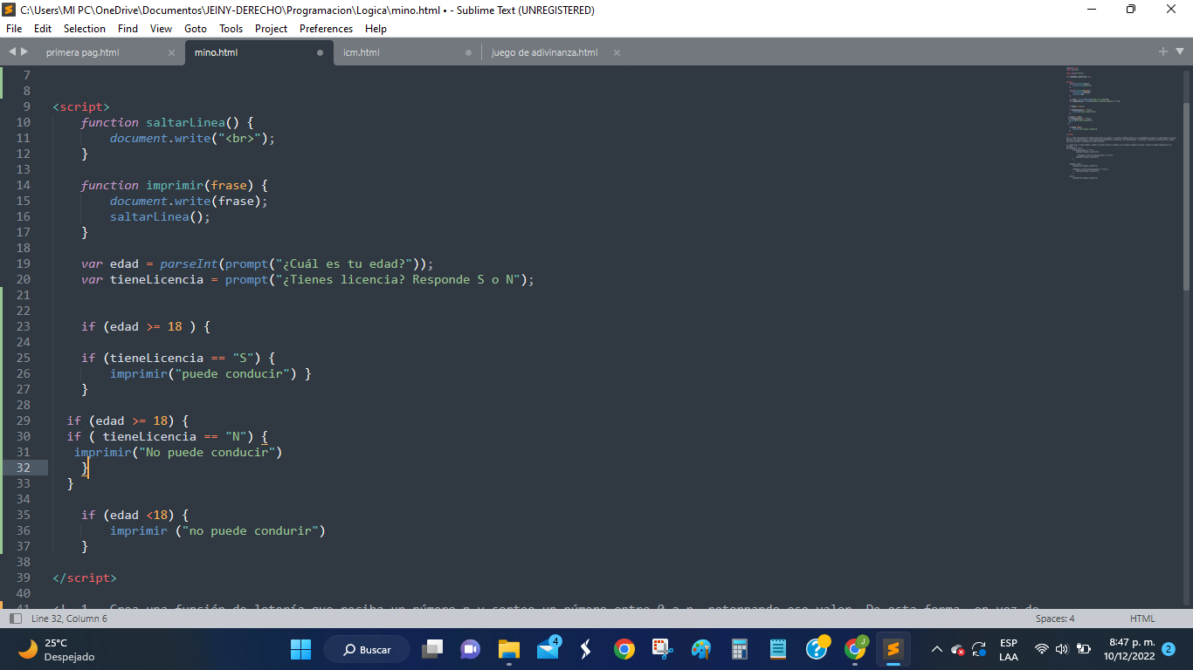Add a new tab with plus icon
The image size is (1193, 670).
[1163, 52]
